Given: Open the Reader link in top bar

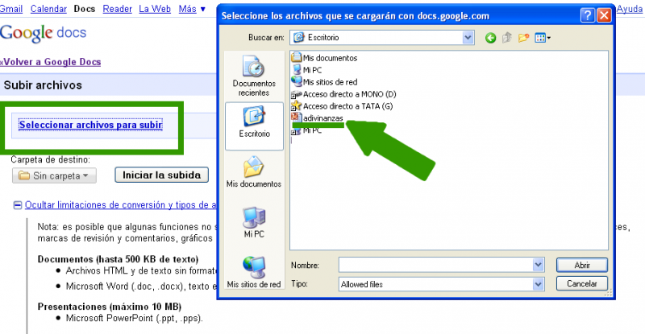Looking at the screenshot, I should click(x=117, y=9).
